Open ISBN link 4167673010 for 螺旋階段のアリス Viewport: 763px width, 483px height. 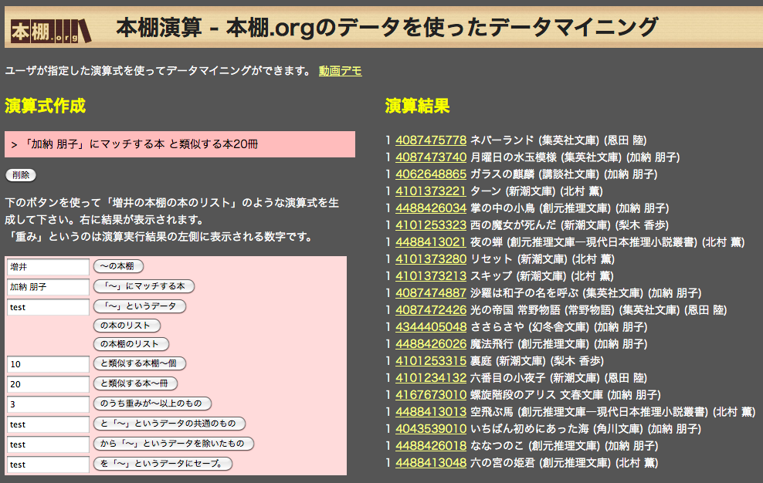point(431,396)
